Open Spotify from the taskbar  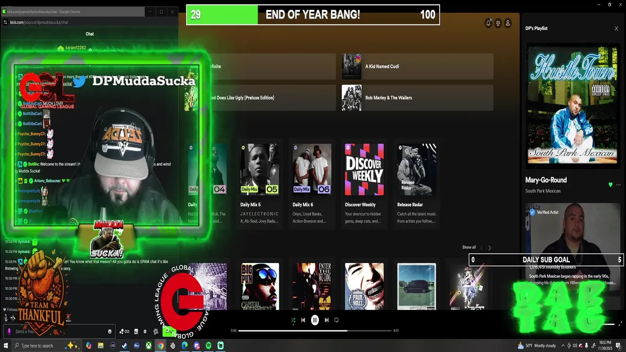(208, 346)
